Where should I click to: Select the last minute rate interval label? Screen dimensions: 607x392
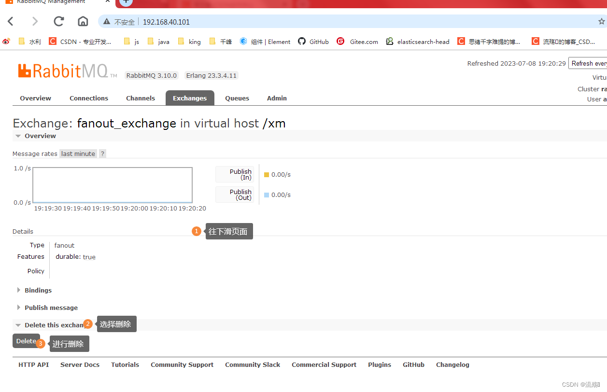[78, 153]
